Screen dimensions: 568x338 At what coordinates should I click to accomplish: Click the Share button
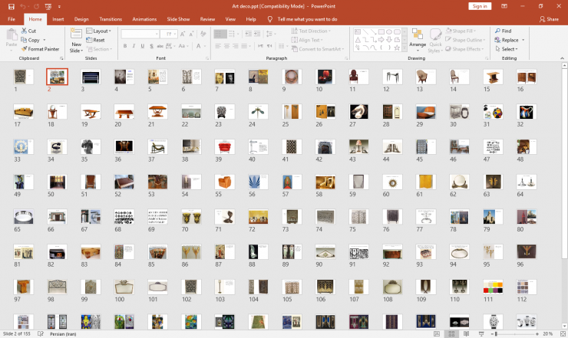tap(549, 19)
